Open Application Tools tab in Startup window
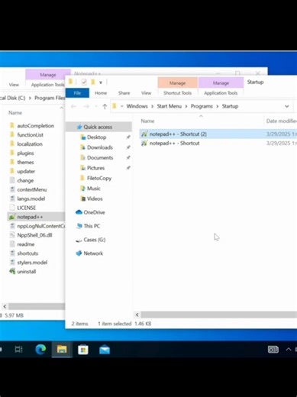 click(221, 93)
